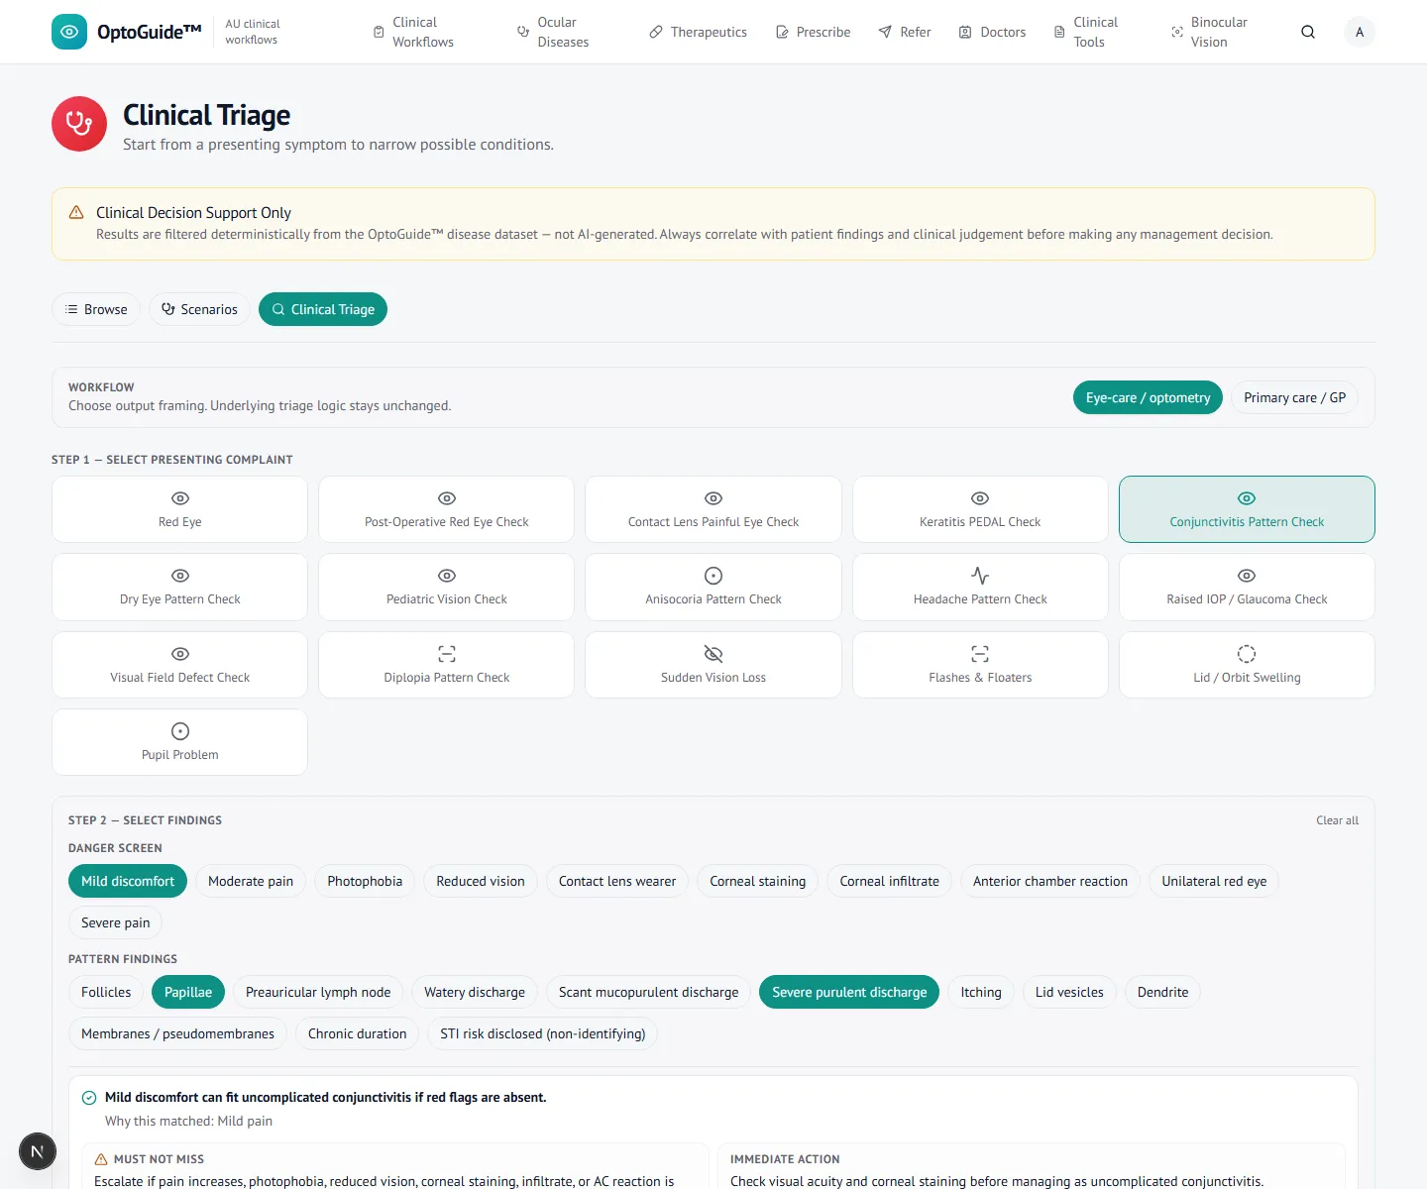This screenshot has height=1189, width=1427.
Task: Click the pulse icon on Headache Pattern Check
Action: 980,576
